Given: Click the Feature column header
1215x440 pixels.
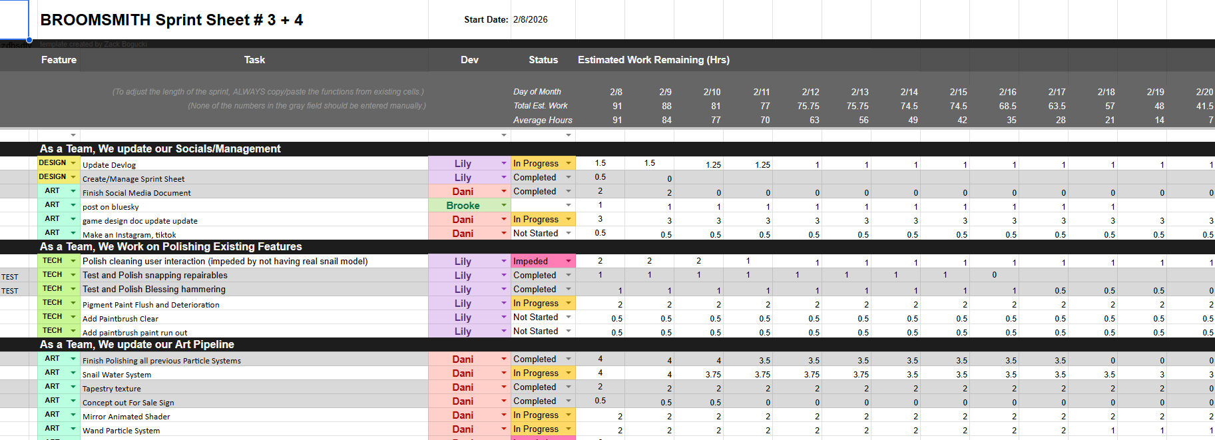Looking at the screenshot, I should pyautogui.click(x=59, y=60).
